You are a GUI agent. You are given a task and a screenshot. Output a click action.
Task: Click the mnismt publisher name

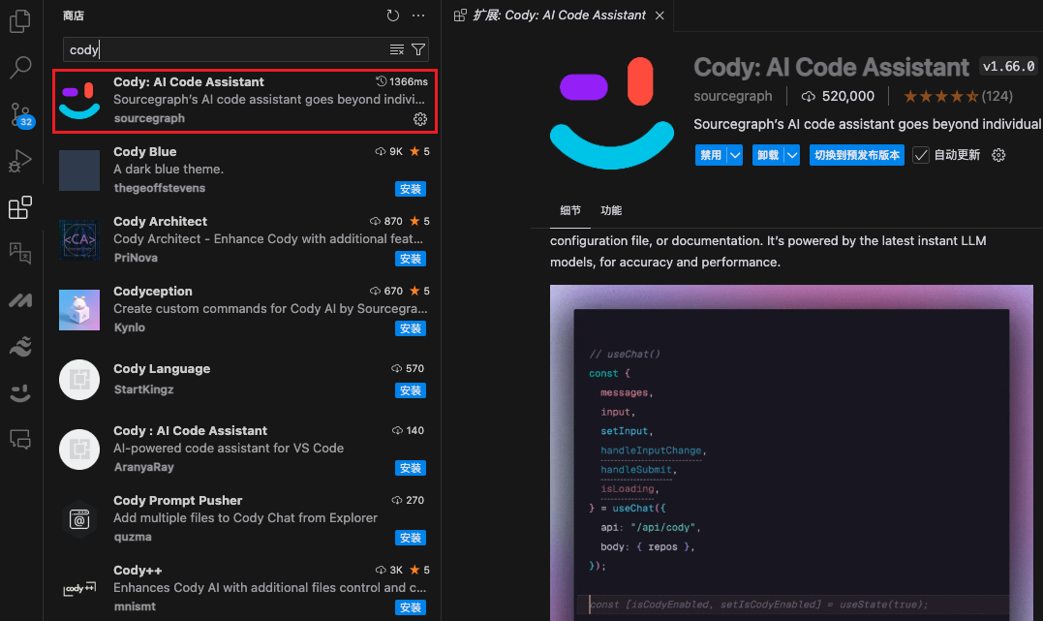pos(135,606)
